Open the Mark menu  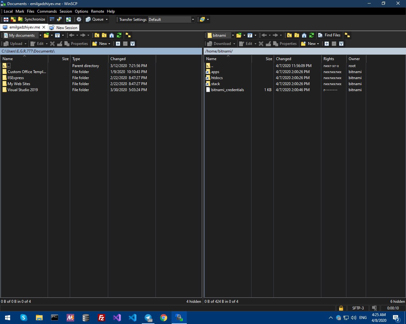click(x=20, y=11)
